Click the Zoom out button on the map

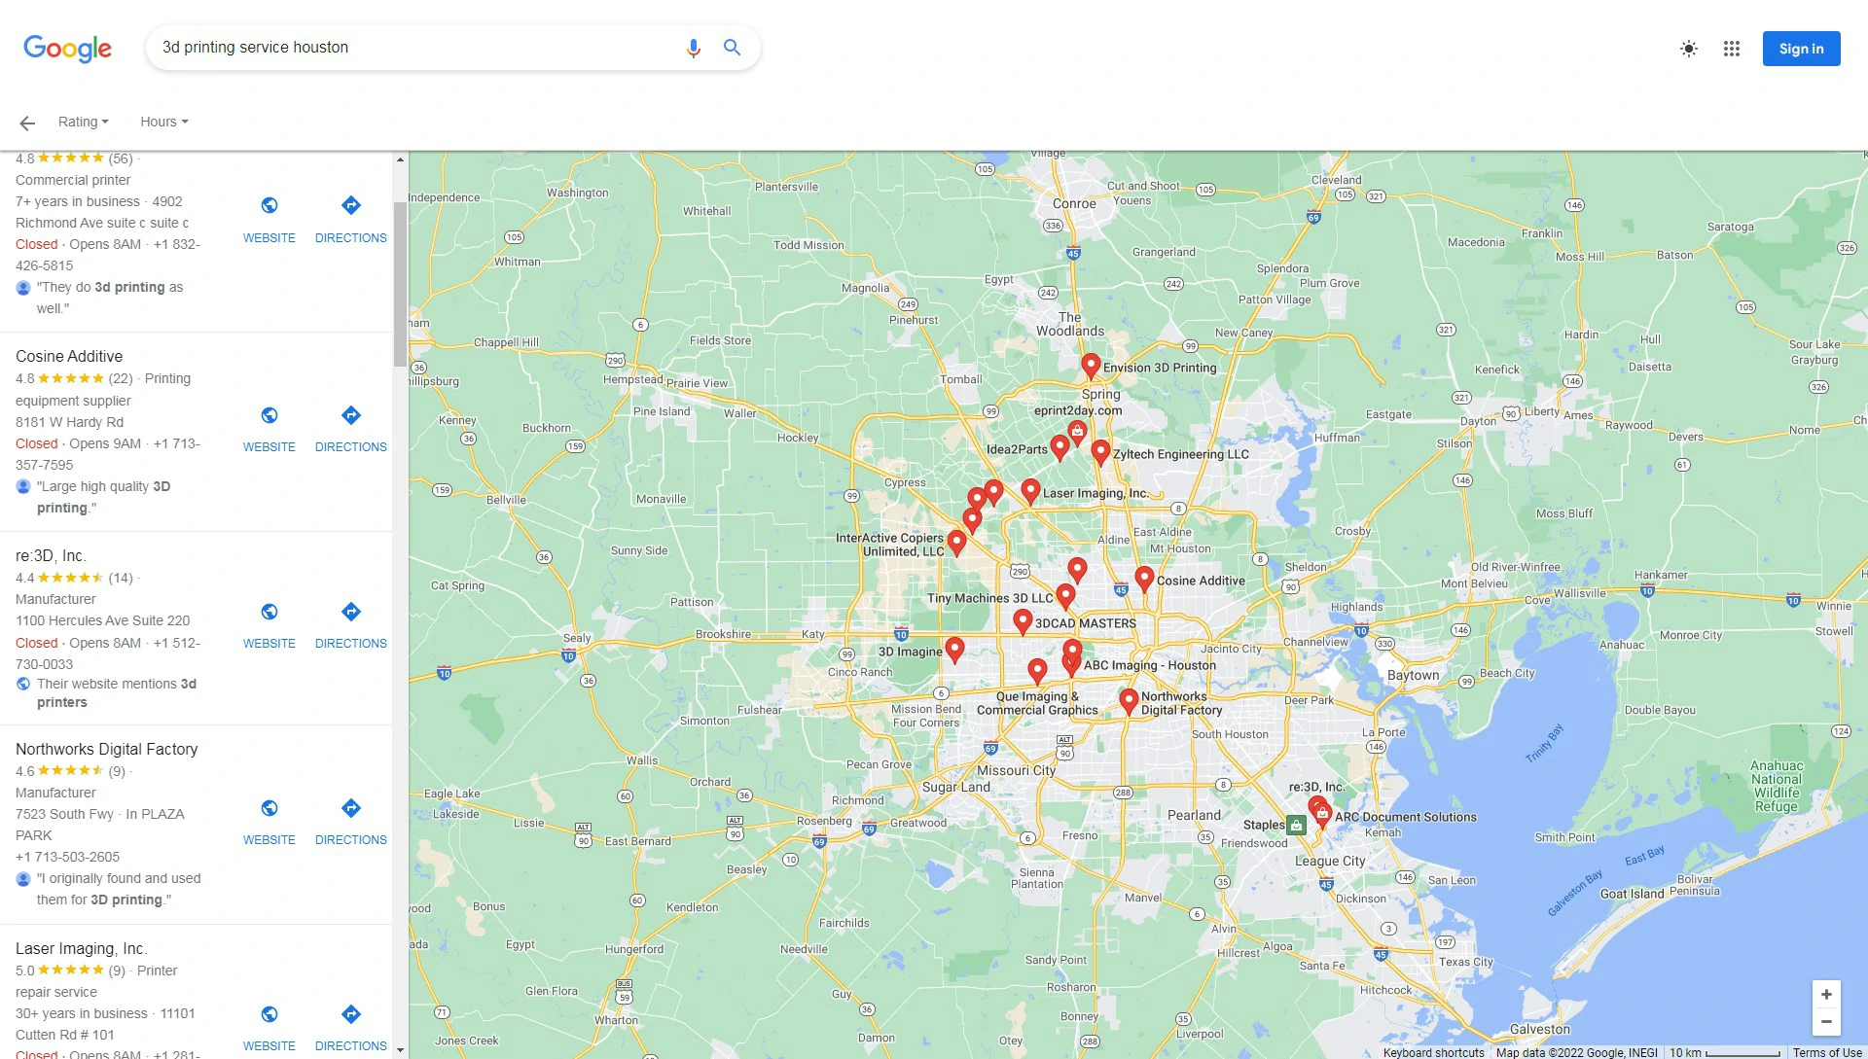1827,1021
